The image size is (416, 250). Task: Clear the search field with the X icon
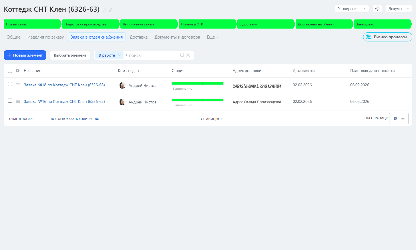click(188, 55)
